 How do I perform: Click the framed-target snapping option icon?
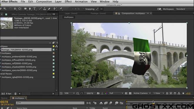pyautogui.click(x=101, y=9)
